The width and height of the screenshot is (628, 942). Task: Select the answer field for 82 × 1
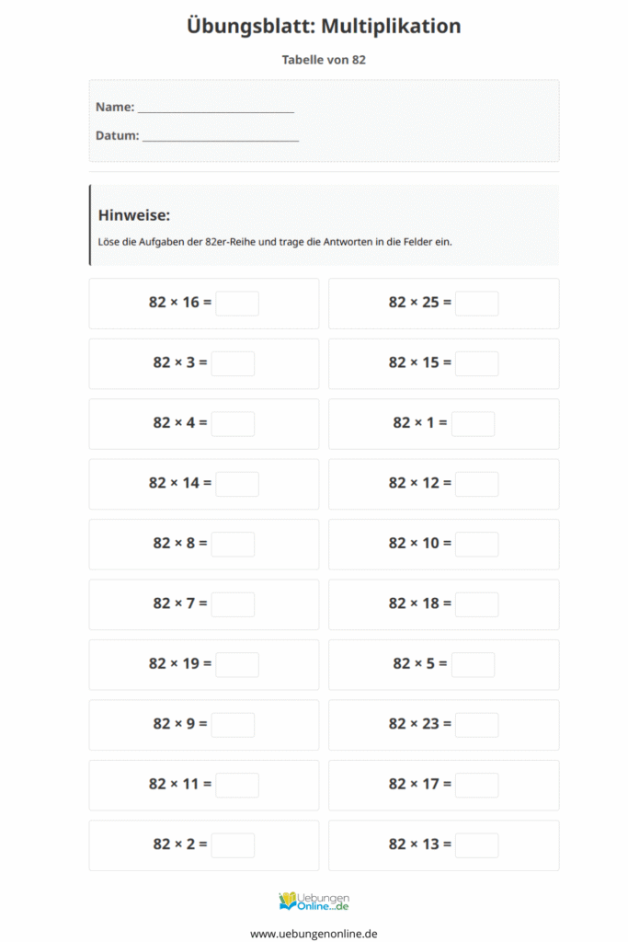[x=473, y=424]
